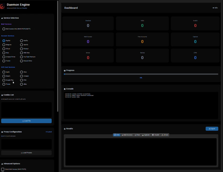Click the Export results button
The width and height of the screenshot is (223, 172).
212,129
